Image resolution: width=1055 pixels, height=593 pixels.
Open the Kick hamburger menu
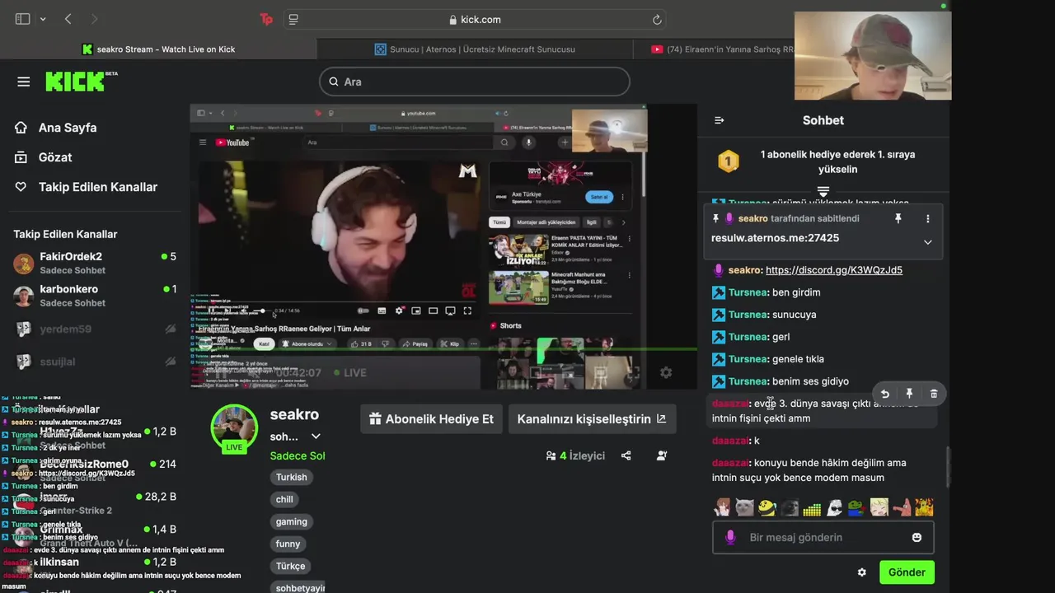(23, 82)
